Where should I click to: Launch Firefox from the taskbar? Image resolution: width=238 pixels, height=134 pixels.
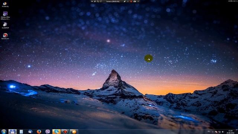tap(39, 131)
